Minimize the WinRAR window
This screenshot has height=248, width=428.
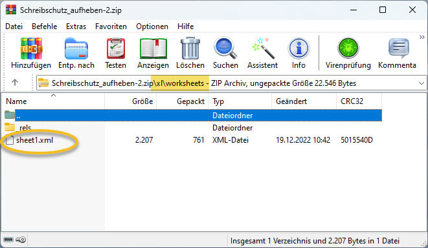pos(354,10)
